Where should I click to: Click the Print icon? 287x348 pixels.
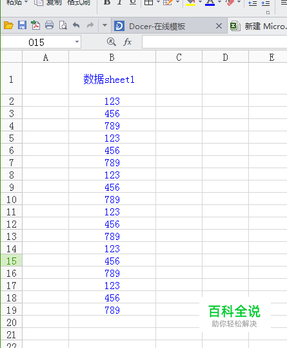[49, 25]
